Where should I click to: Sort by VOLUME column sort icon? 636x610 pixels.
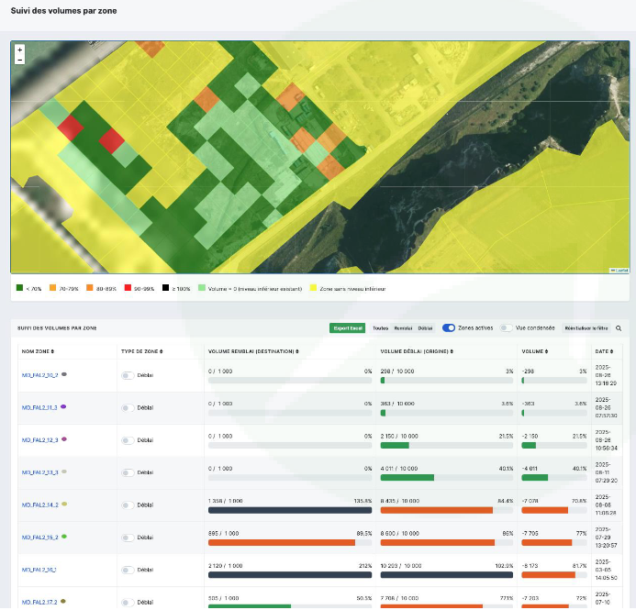tap(546, 351)
